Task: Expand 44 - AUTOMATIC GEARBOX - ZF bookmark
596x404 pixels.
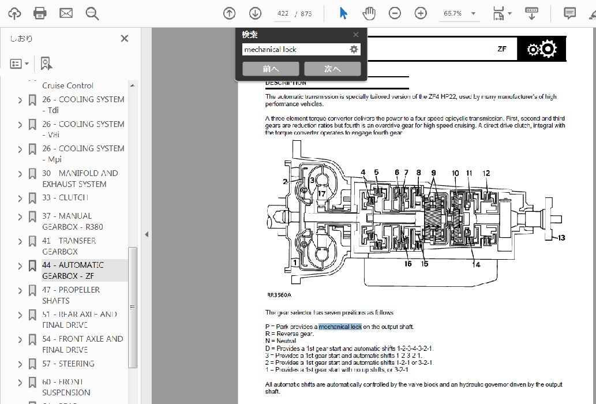Action: 20,266
